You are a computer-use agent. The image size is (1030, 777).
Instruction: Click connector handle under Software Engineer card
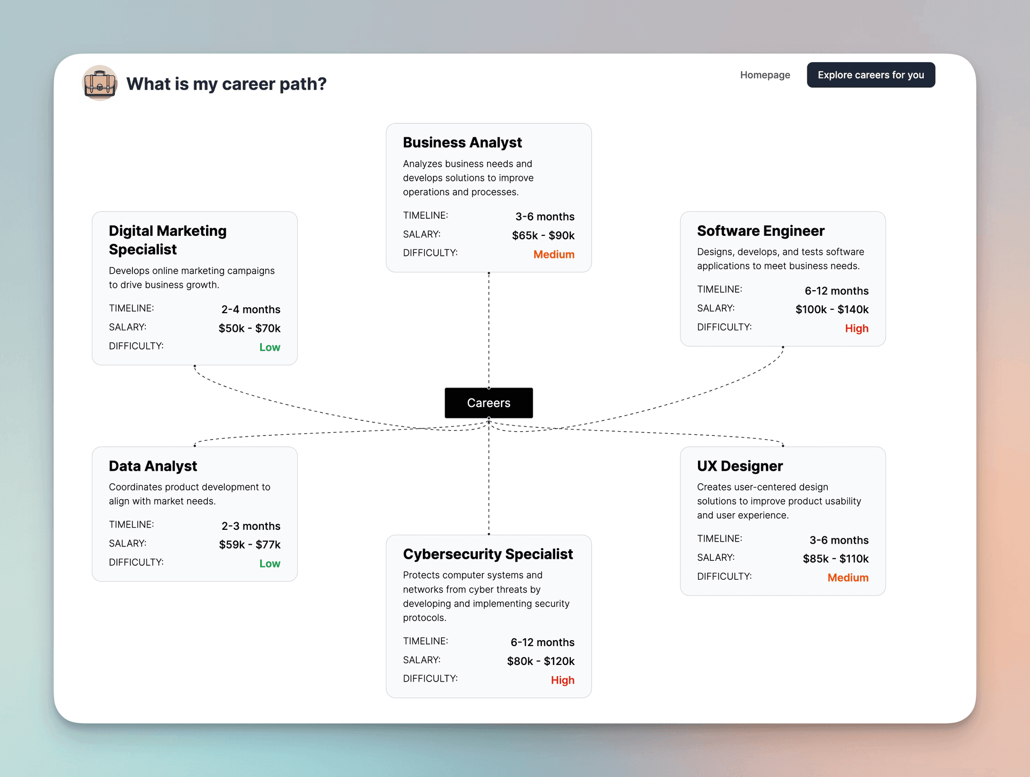pos(783,347)
